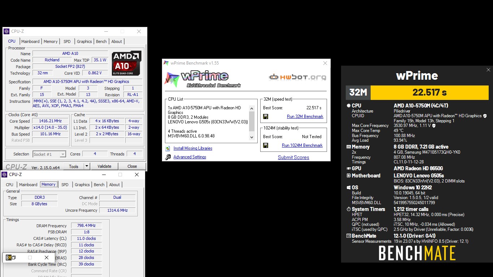Screen dimensions: 493x277
Task: Run the 32M Benchmark
Action: [305, 116]
